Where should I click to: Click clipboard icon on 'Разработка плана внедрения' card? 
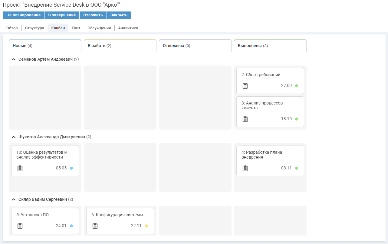[x=245, y=168]
